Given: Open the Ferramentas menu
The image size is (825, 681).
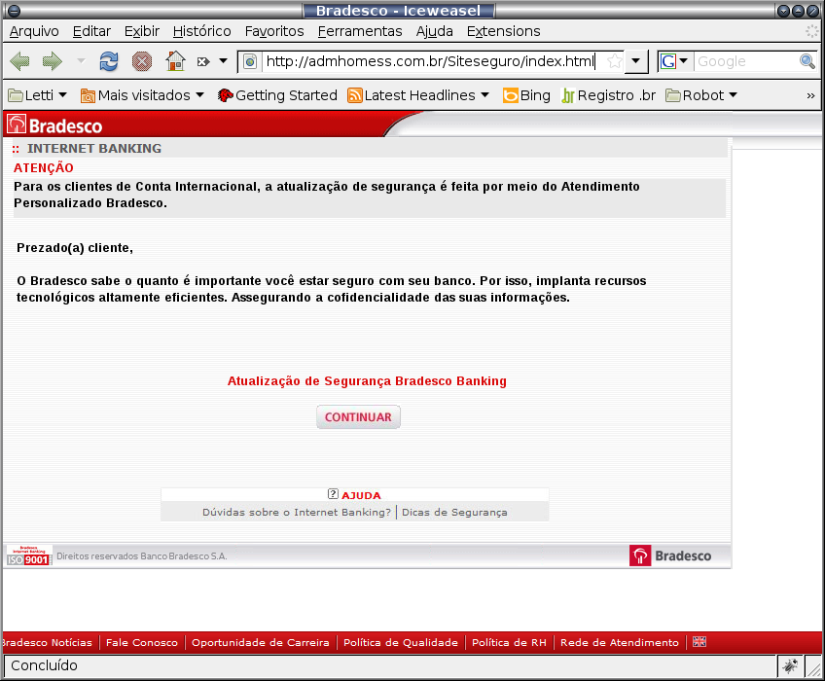Looking at the screenshot, I should click(360, 31).
